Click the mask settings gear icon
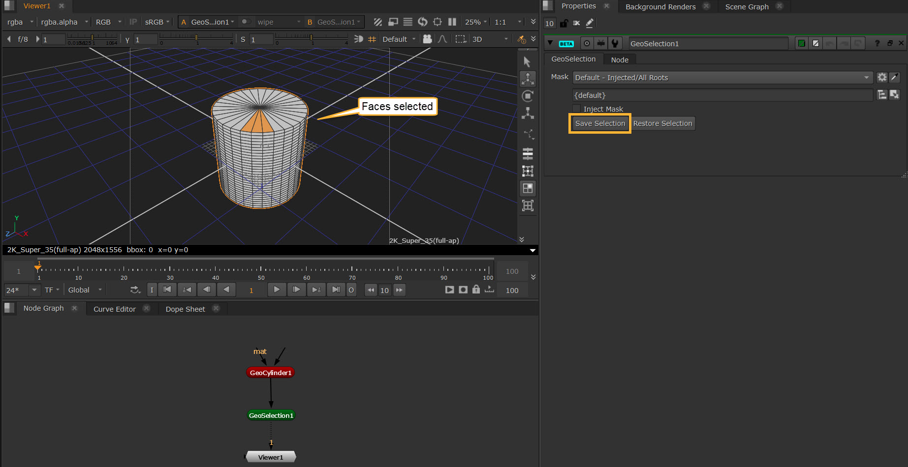This screenshot has height=467, width=908. click(x=882, y=78)
